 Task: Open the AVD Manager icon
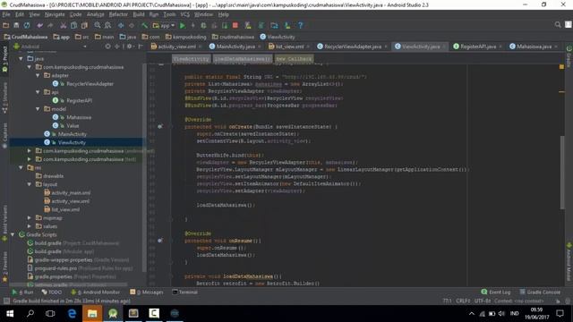click(x=248, y=25)
